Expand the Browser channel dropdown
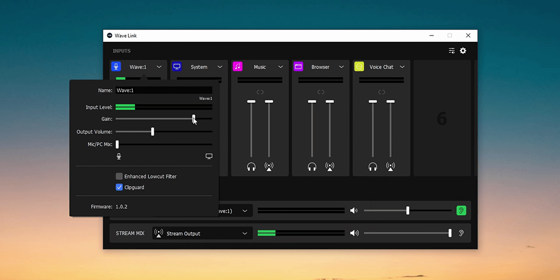Screen dimensions: 560x280 (x=342, y=67)
